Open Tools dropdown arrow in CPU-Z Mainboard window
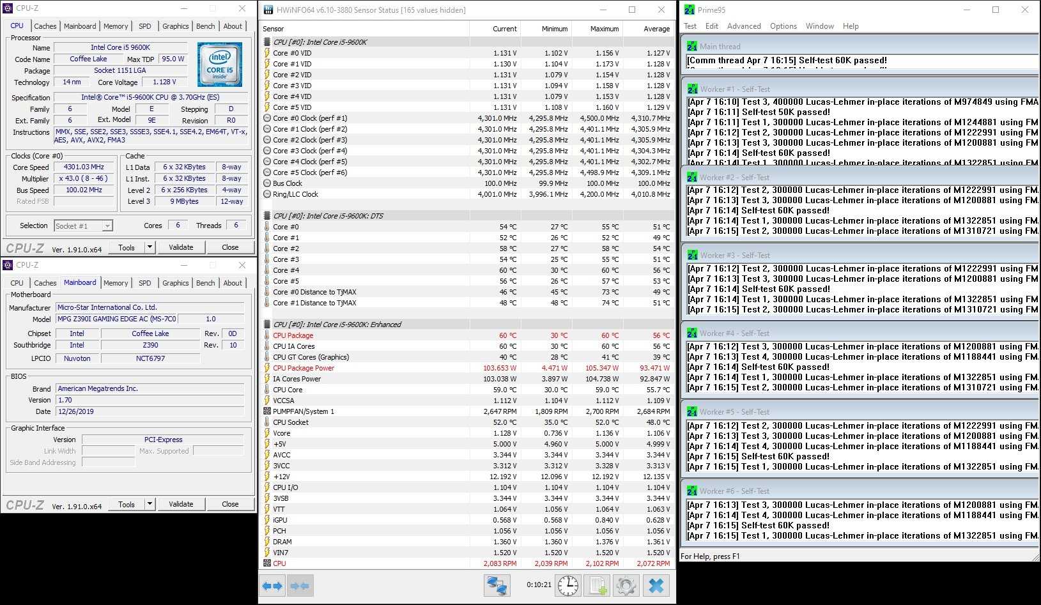This screenshot has width=1041, height=605. (150, 504)
